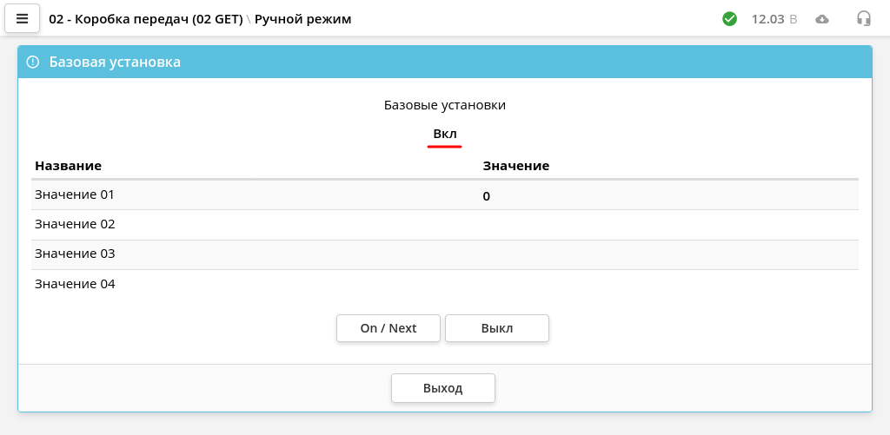Click the 12.03 В voltage reading
Viewport: 890px width, 435px height.
coord(774,19)
